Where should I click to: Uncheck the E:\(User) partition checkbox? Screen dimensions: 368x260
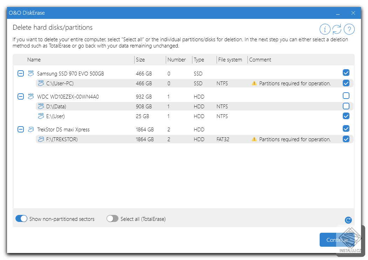346,116
